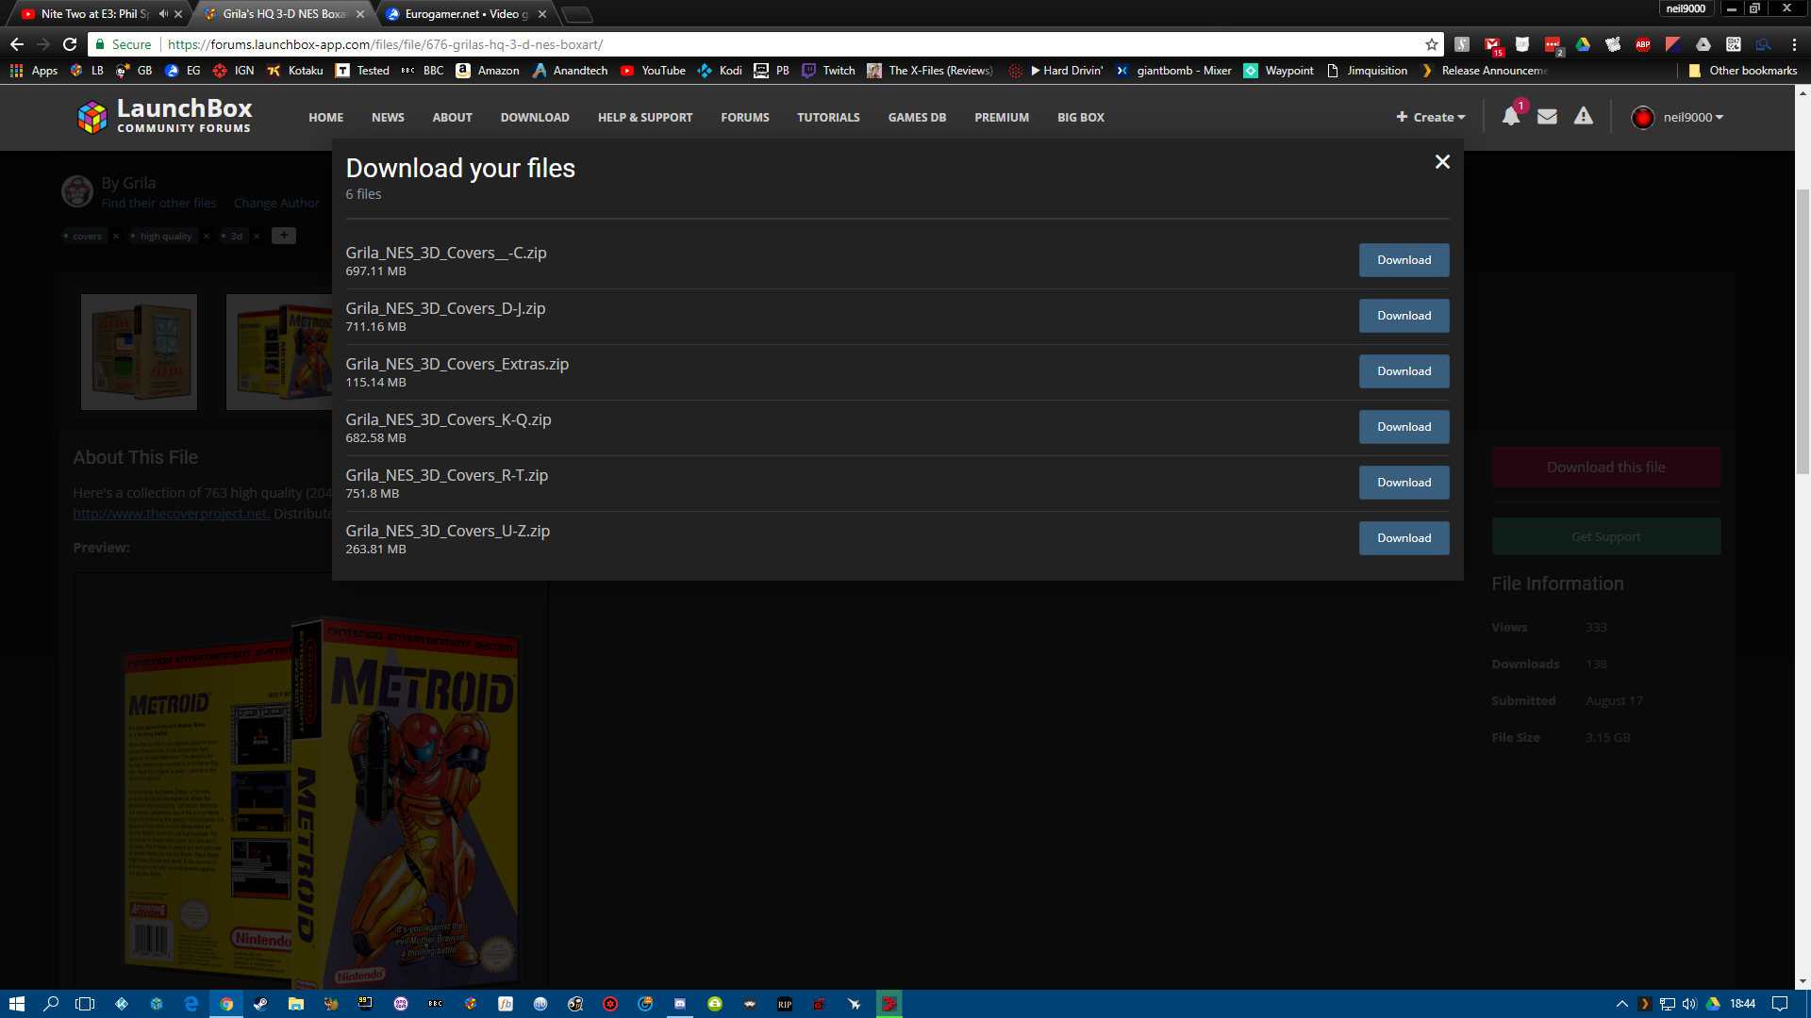Open the Twitch bookmark
This screenshot has width=1811, height=1018.
828,71
